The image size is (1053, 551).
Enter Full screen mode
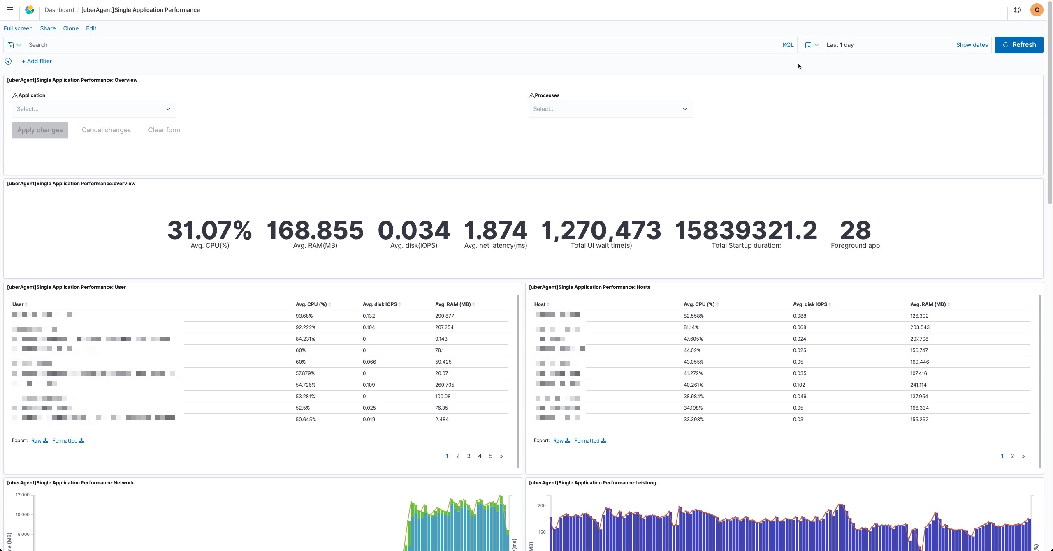[18, 28]
